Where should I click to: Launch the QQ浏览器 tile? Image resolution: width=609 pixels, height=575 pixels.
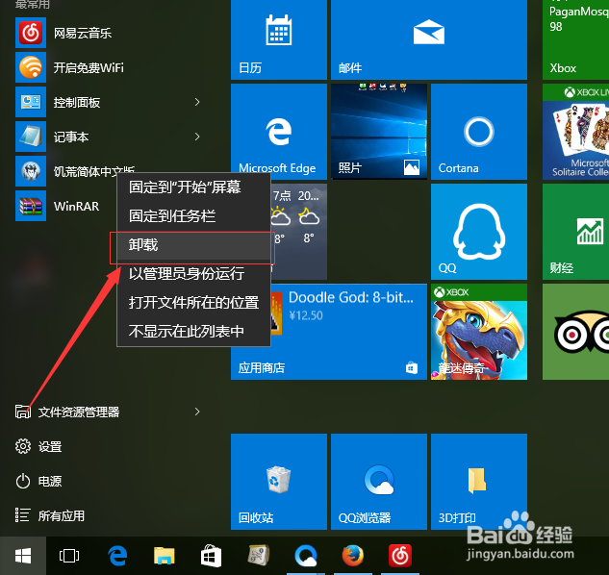[379, 482]
